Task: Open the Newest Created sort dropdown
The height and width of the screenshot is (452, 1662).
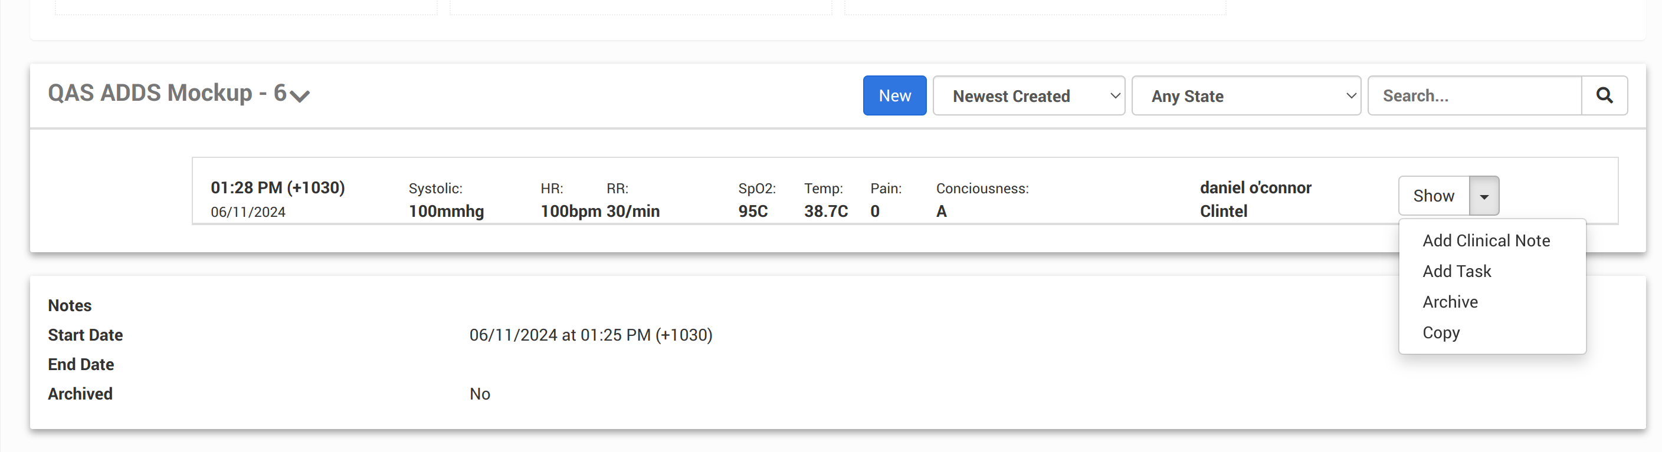Action: pyautogui.click(x=1028, y=95)
